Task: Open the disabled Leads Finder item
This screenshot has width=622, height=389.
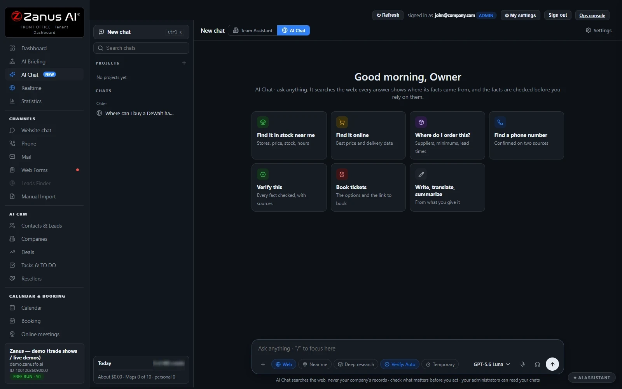Action: click(44, 183)
